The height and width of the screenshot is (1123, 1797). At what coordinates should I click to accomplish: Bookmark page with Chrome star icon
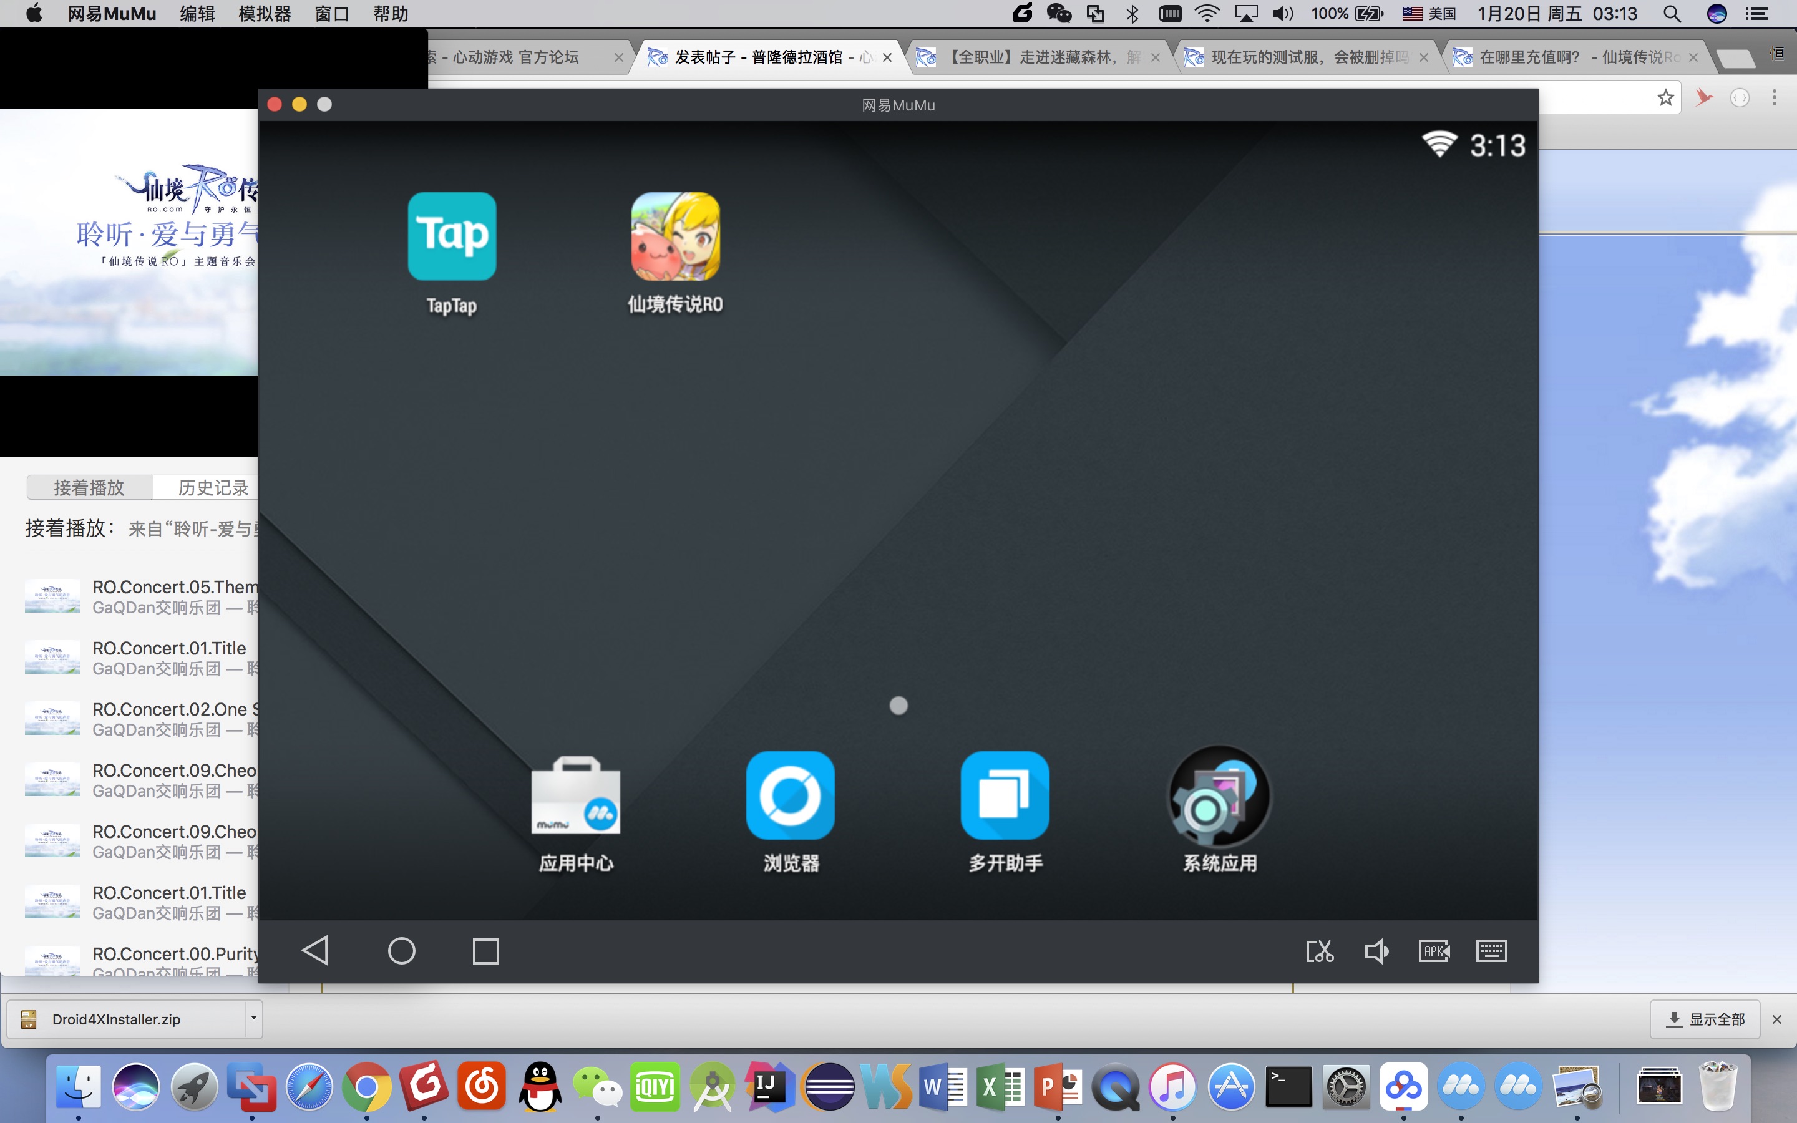pos(1667,97)
